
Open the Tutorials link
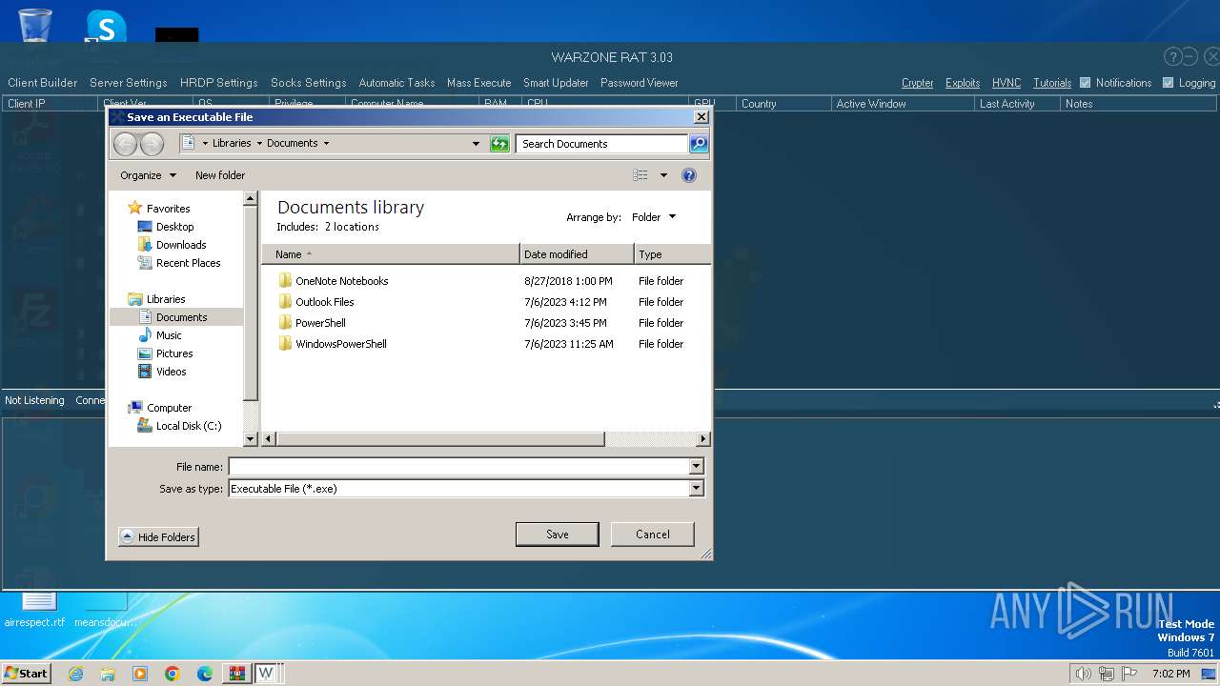click(x=1052, y=83)
